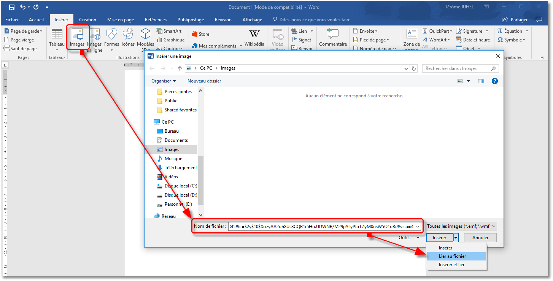Image resolution: width=553 pixels, height=281 pixels.
Task: Click the refresh button beside address bar
Action: tap(414, 68)
